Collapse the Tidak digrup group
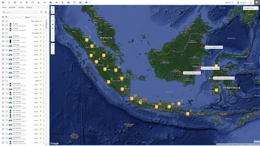 pyautogui.click(x=44, y=21)
